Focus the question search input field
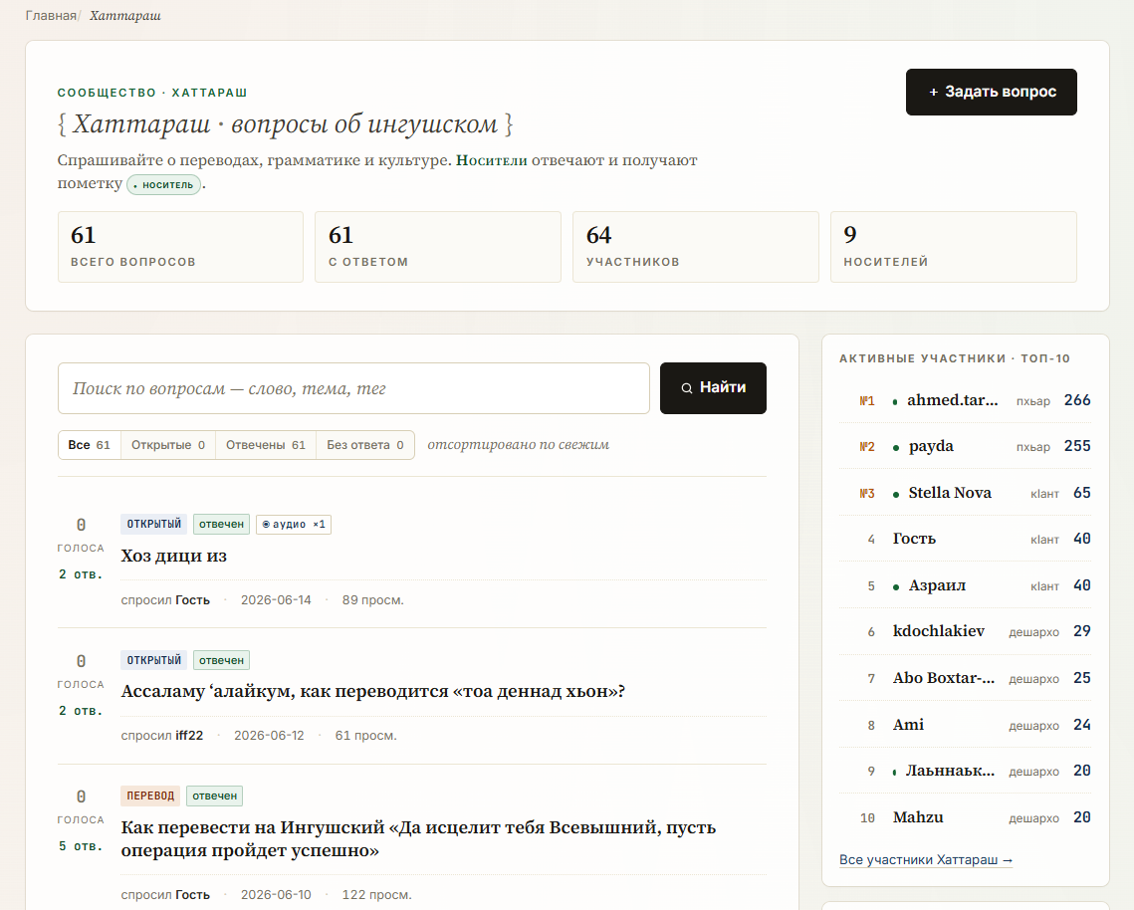Screen dimensions: 1134x910 pos(353,388)
